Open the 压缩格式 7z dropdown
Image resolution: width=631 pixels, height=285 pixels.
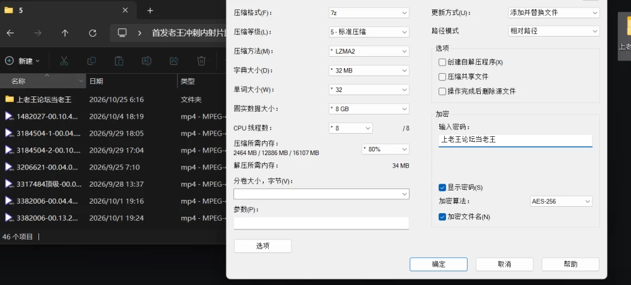(369, 13)
